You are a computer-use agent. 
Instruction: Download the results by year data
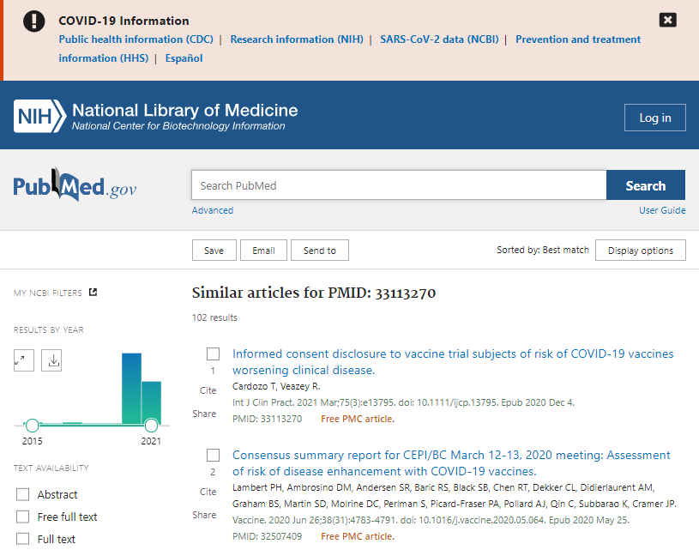[51, 360]
